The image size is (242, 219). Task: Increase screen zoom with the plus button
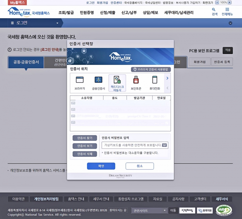pyautogui.click(x=230, y=2)
